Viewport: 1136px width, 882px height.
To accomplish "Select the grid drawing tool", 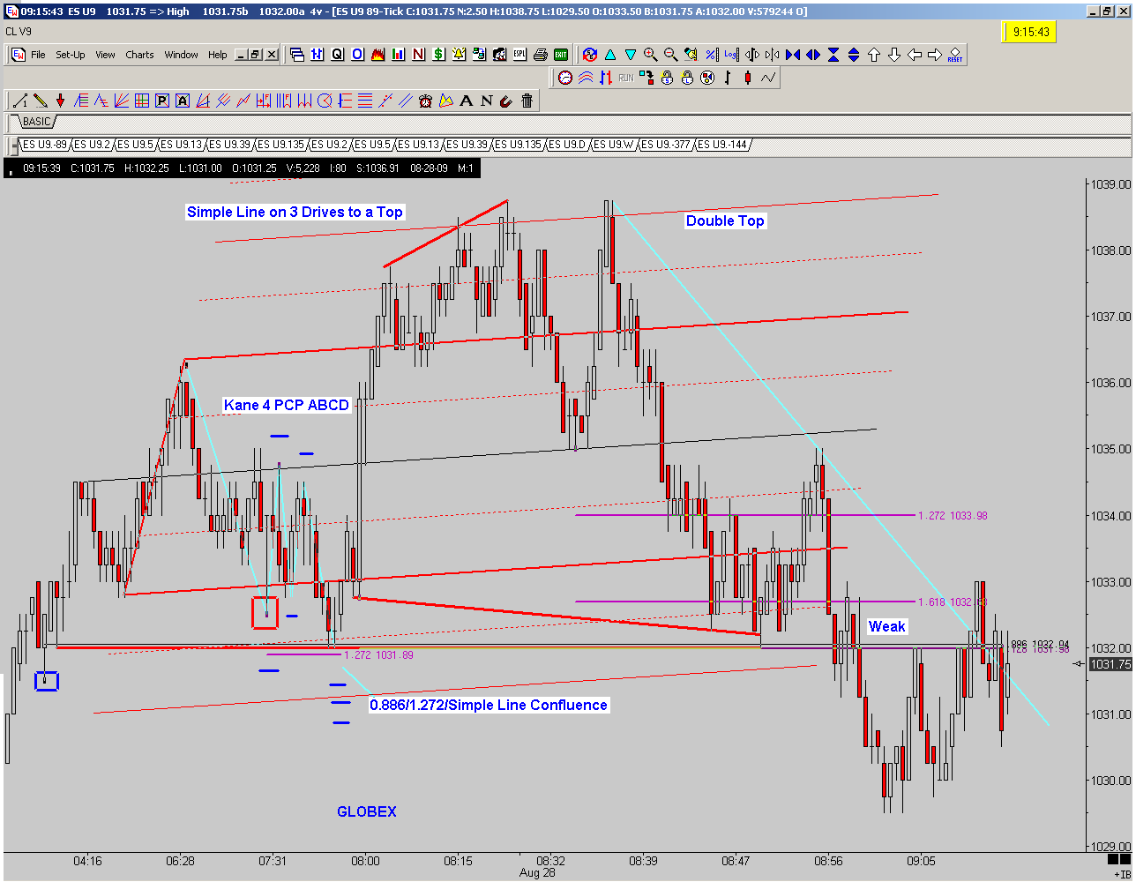I will (x=141, y=101).
